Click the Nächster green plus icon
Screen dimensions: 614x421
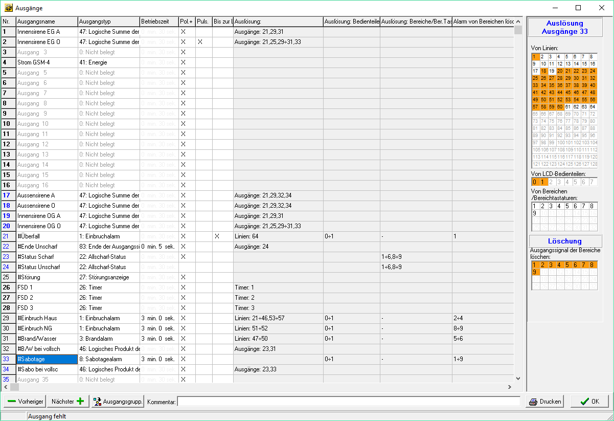(x=80, y=402)
